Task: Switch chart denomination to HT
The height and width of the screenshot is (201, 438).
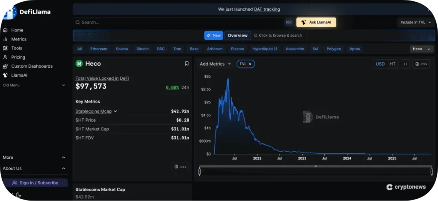Action: click(393, 64)
